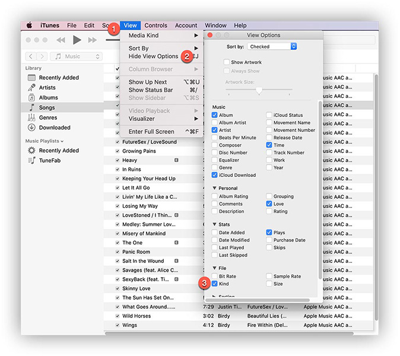Click explicit badge next to The One
This screenshot has width=400, height=356.
[x=176, y=243]
